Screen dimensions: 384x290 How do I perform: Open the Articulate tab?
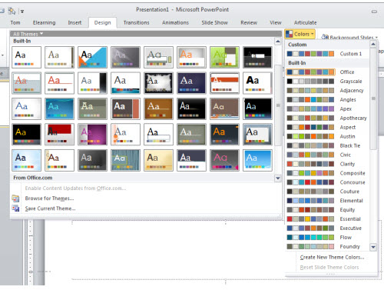pyautogui.click(x=305, y=22)
